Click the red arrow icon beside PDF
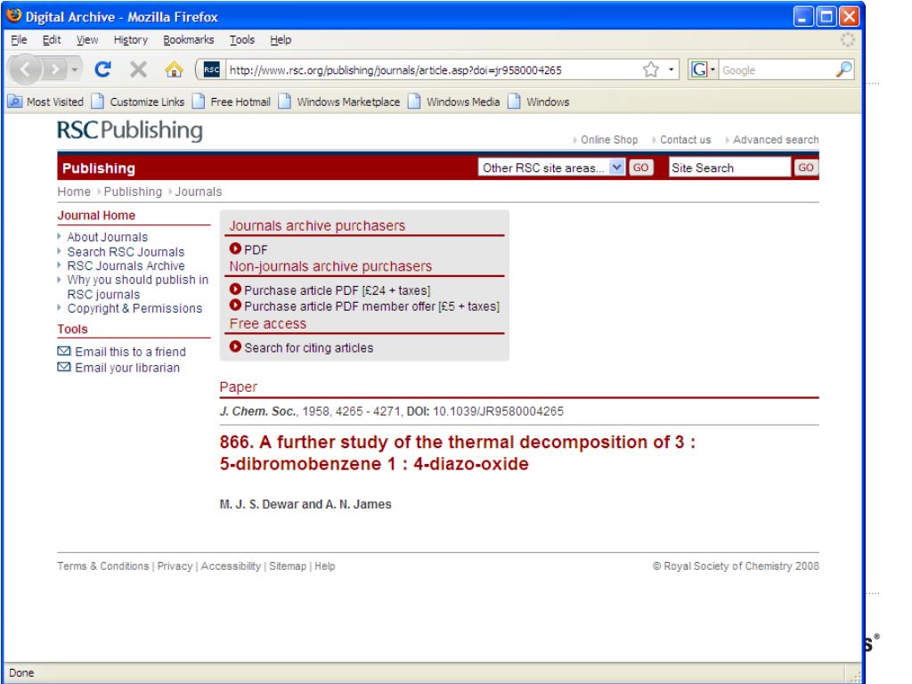 (x=235, y=249)
